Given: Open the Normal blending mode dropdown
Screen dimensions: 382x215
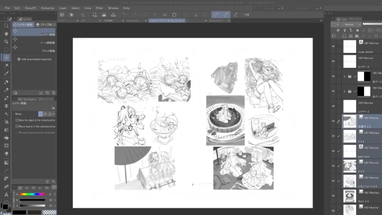Looking at the screenshot, I should point(351,24).
